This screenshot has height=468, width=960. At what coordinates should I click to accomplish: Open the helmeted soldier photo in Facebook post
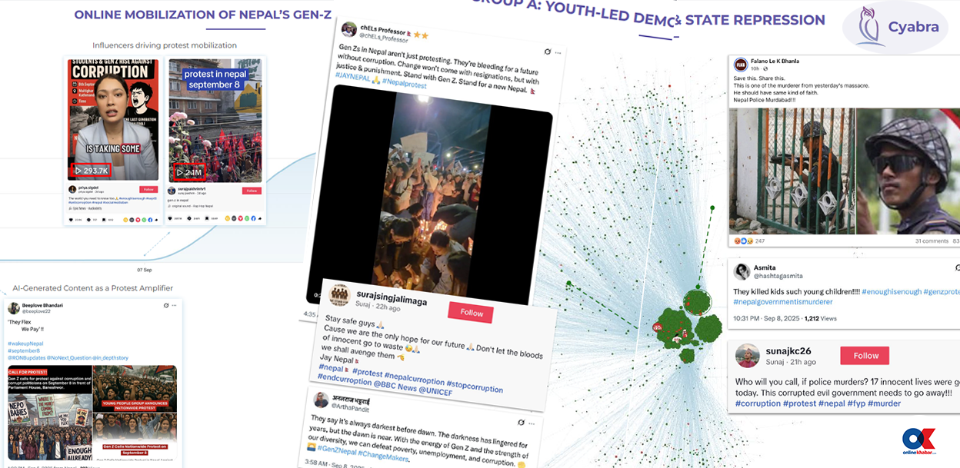click(908, 171)
